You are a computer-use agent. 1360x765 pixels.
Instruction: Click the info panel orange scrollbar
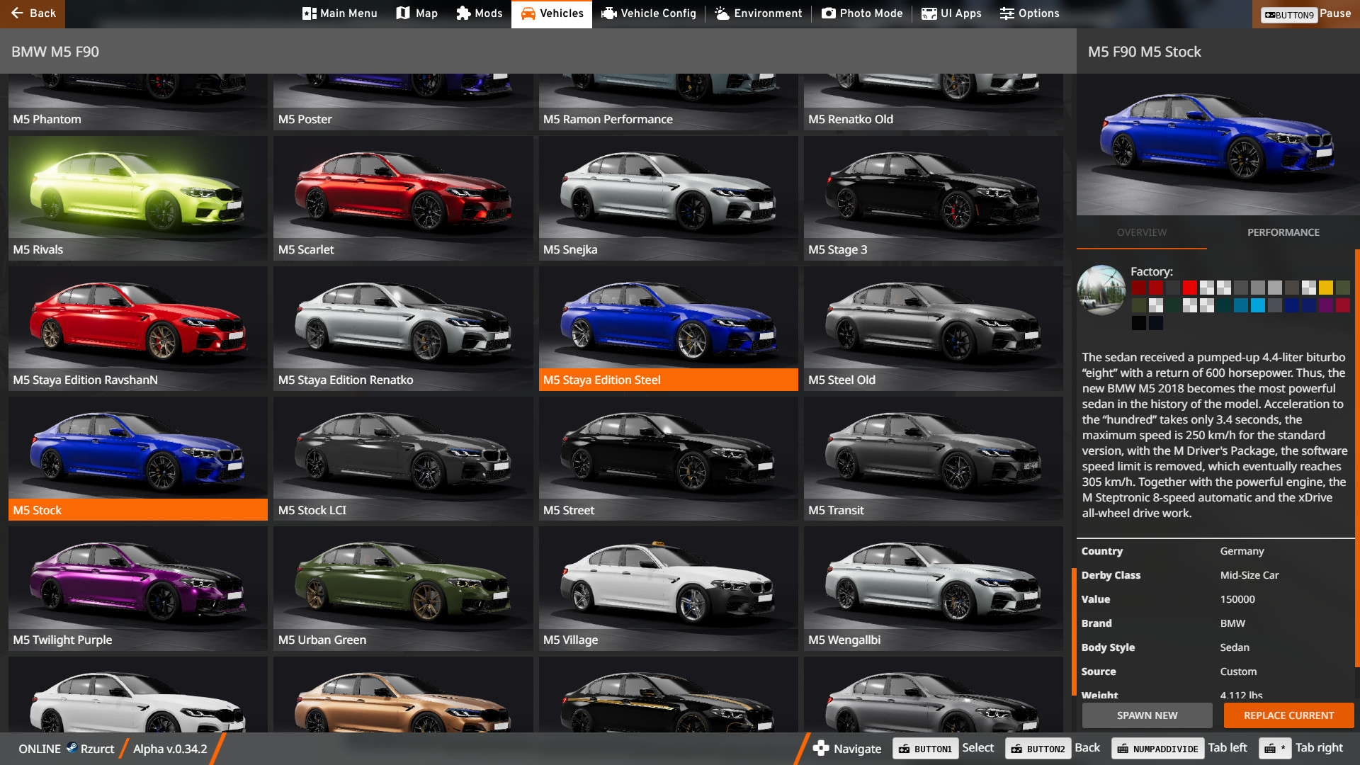(1356, 458)
